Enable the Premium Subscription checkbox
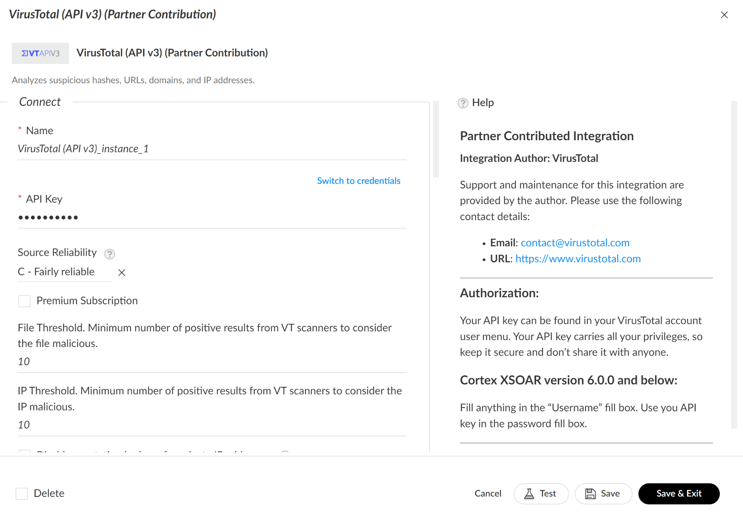The image size is (743, 530). [25, 301]
